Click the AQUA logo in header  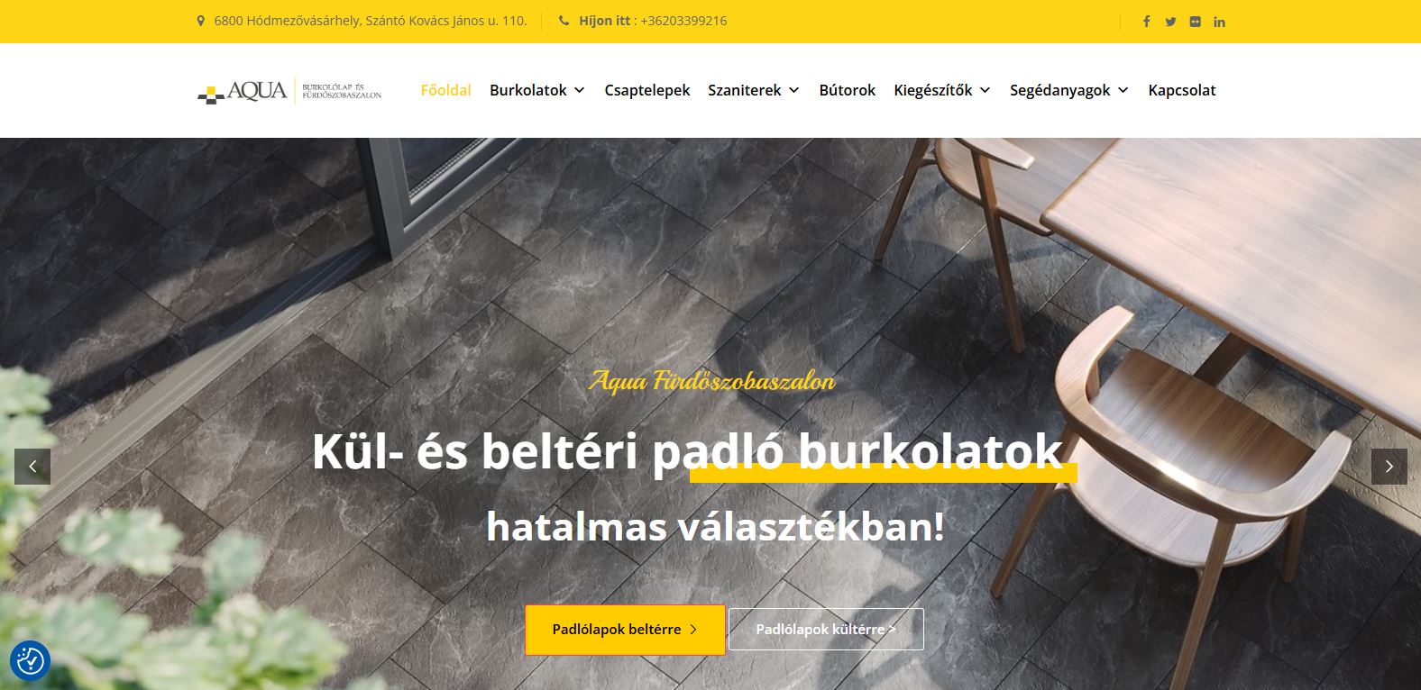tap(289, 91)
